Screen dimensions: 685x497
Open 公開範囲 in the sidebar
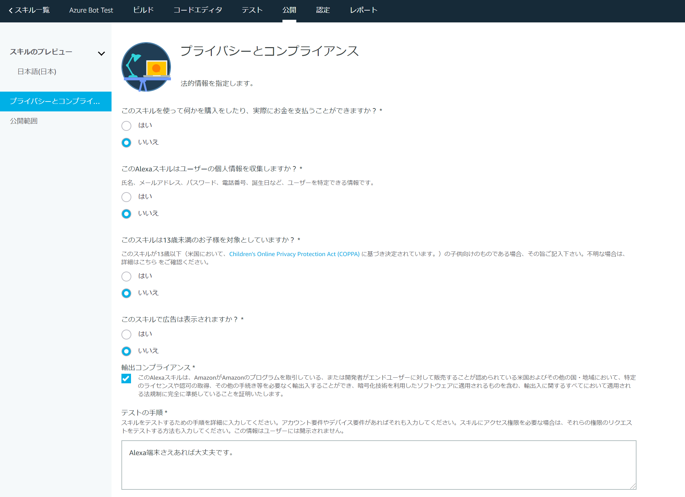pyautogui.click(x=24, y=121)
